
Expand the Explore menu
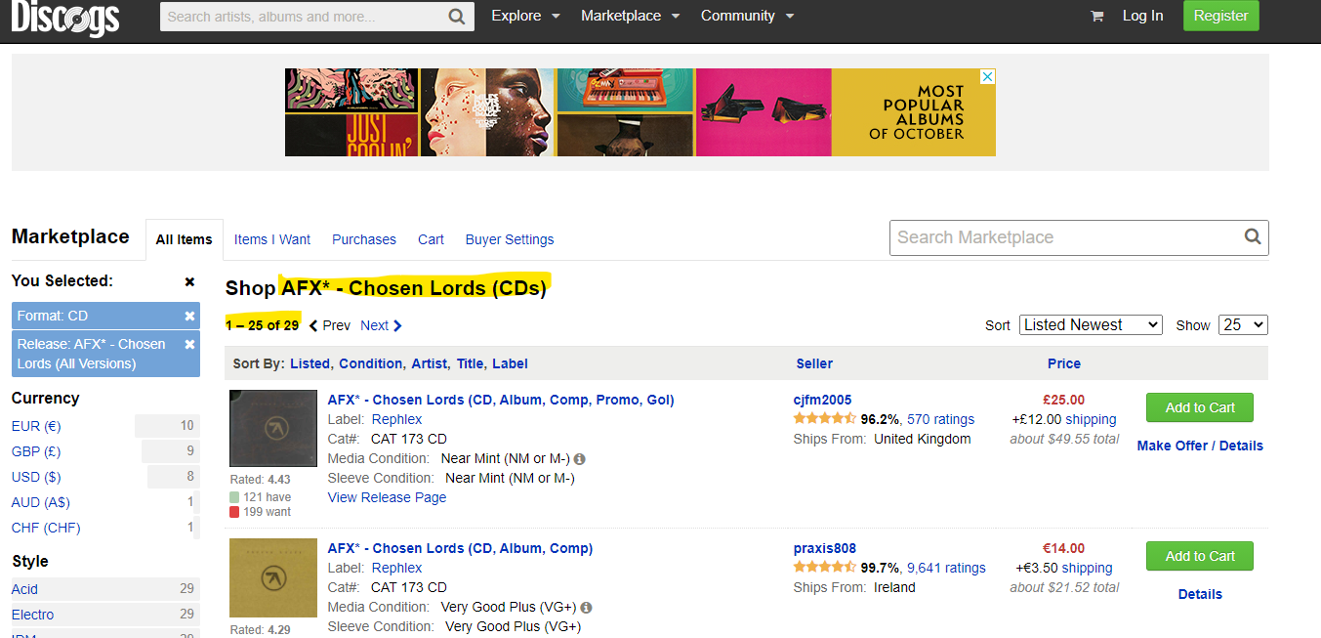525,16
